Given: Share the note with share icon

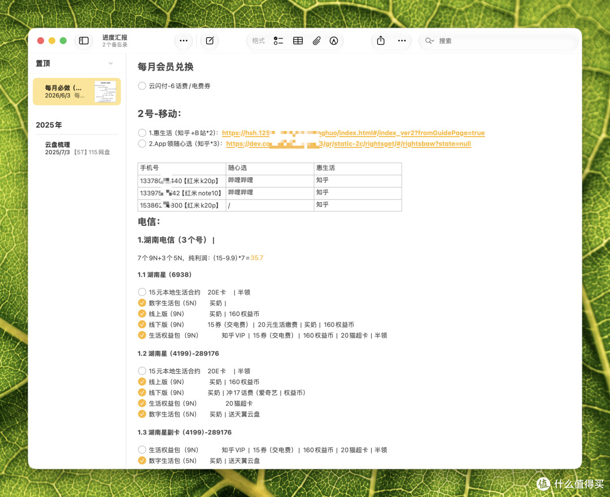Looking at the screenshot, I should pos(381,41).
